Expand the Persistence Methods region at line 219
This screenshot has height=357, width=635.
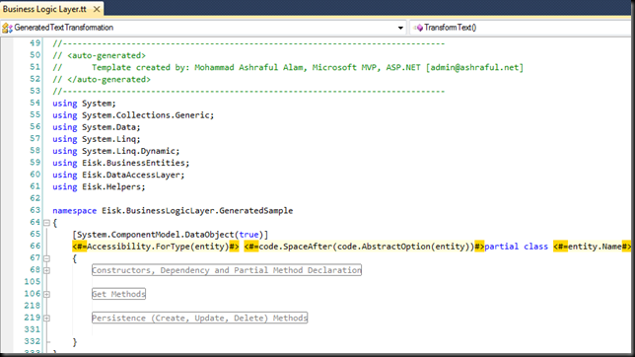[x=46, y=319]
